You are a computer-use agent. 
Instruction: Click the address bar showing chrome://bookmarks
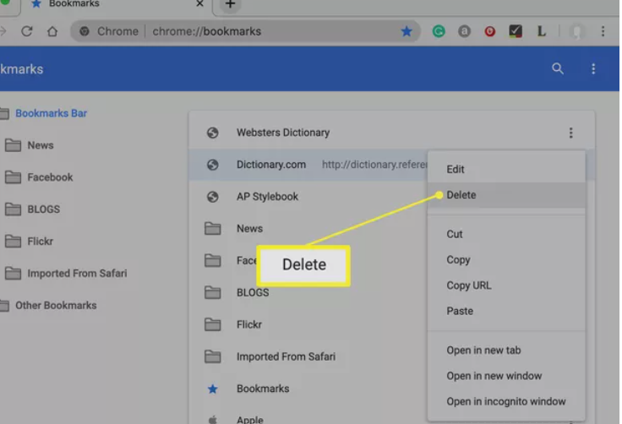pos(246,31)
